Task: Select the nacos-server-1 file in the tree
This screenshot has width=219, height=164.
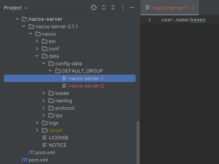Action: 70,78
